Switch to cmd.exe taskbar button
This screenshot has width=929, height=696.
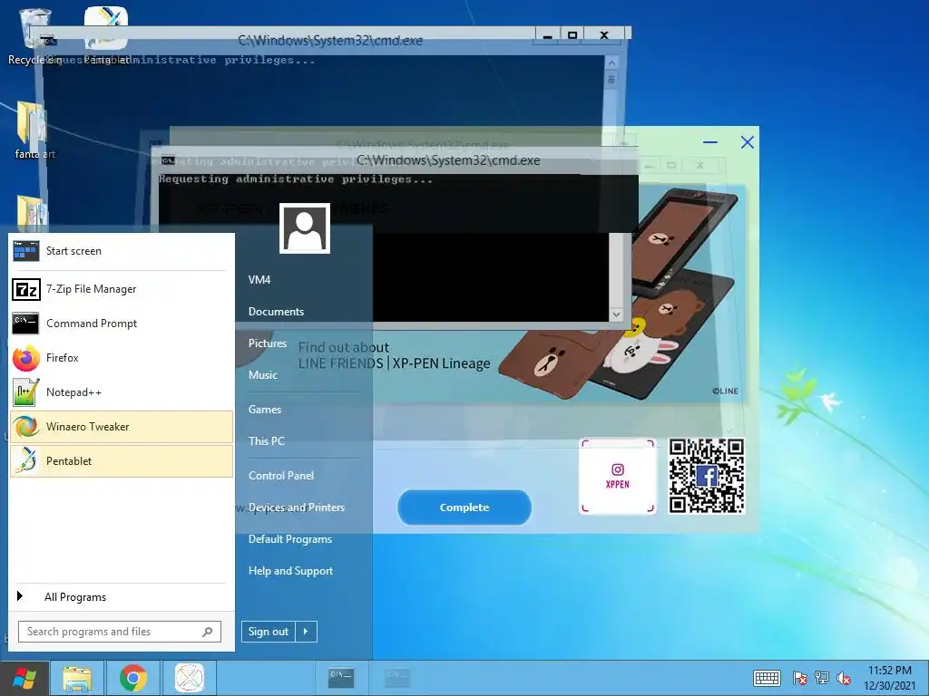point(341,678)
